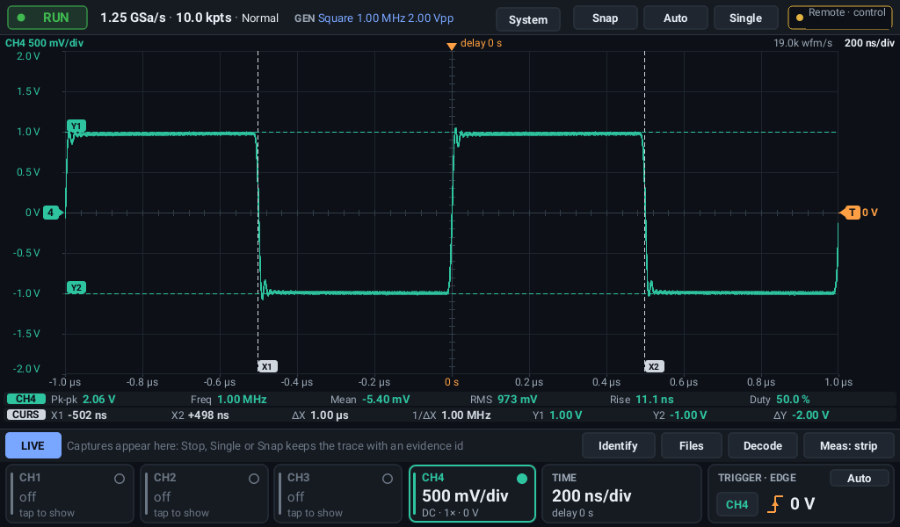Click the CH4 500 mV/div label above graticule
The height and width of the screenshot is (527, 900).
[44, 43]
